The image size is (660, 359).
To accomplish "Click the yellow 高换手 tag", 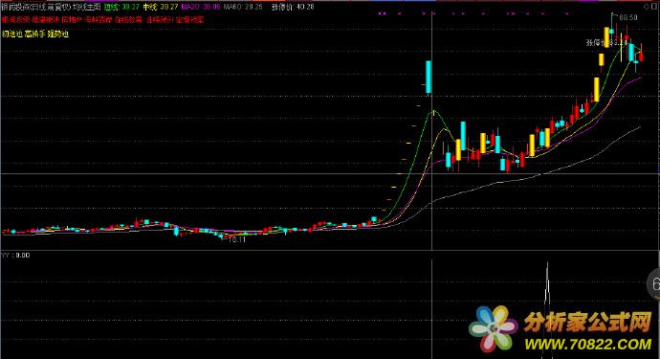I will (x=35, y=34).
